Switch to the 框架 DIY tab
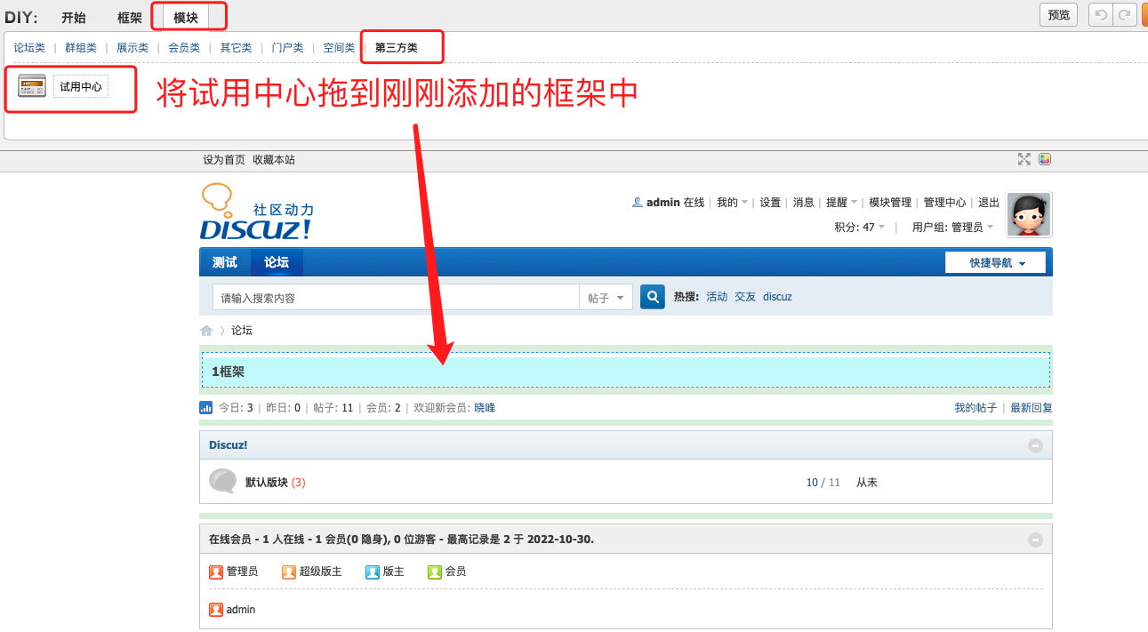Image resolution: width=1148 pixels, height=632 pixels. [x=130, y=18]
